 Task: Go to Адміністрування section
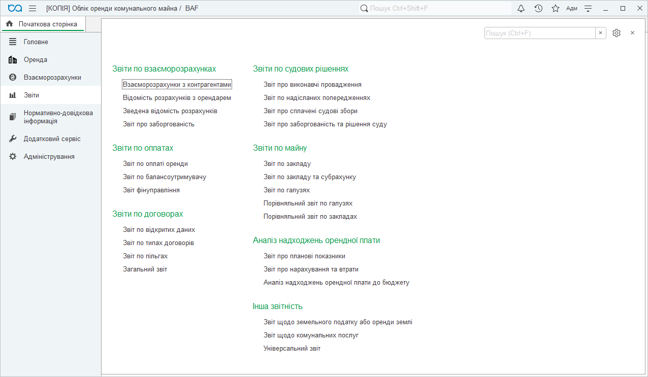click(x=49, y=157)
